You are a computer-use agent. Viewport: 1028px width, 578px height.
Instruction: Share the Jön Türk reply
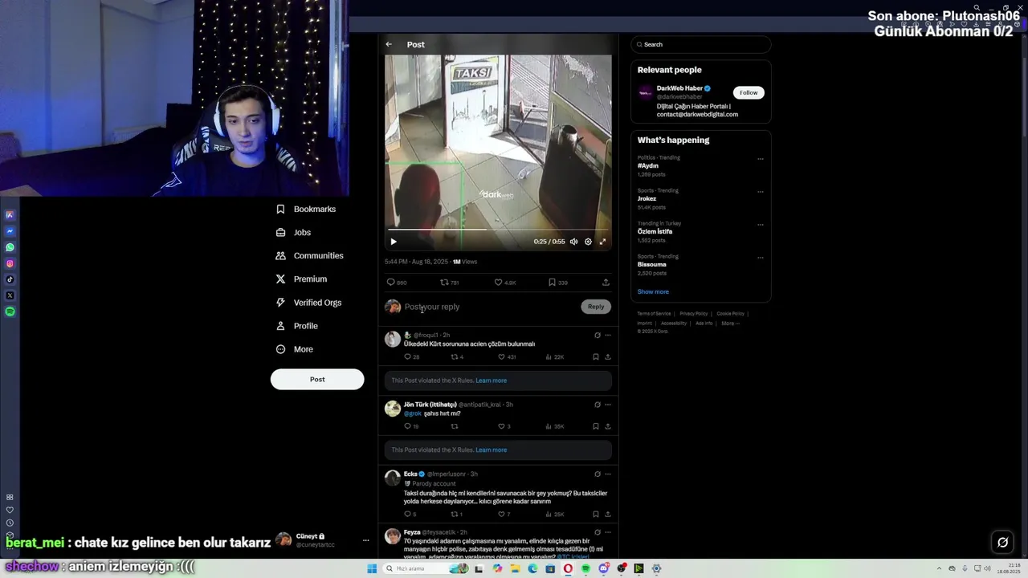[x=608, y=426]
